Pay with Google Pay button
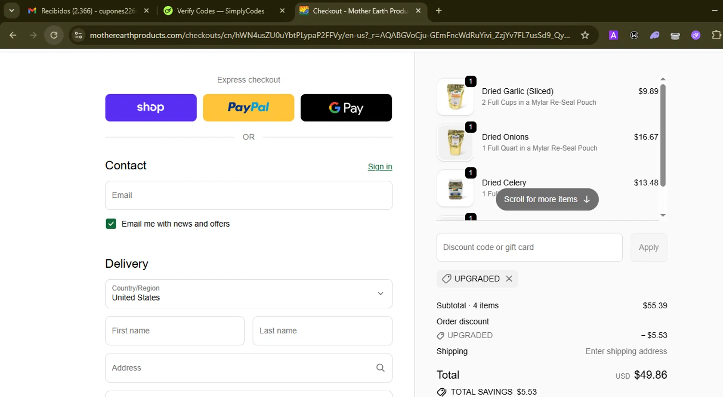Viewport: 723px width, 397px height. coord(346,108)
